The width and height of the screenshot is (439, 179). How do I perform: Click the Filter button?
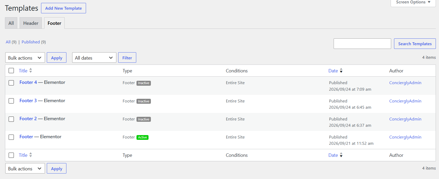coord(127,57)
